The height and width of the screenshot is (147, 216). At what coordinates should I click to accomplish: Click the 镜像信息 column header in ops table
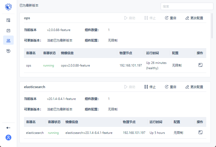click(67, 53)
